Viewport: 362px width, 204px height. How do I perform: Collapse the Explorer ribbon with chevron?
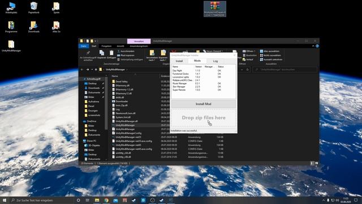point(313,46)
